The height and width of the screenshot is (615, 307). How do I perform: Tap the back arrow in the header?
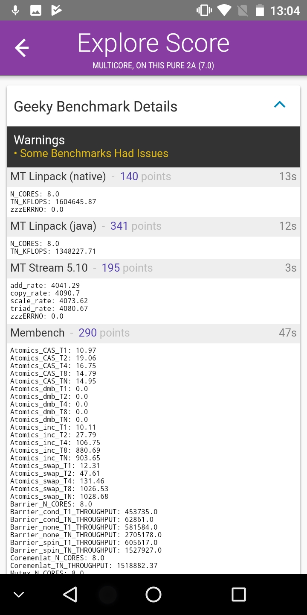22,48
